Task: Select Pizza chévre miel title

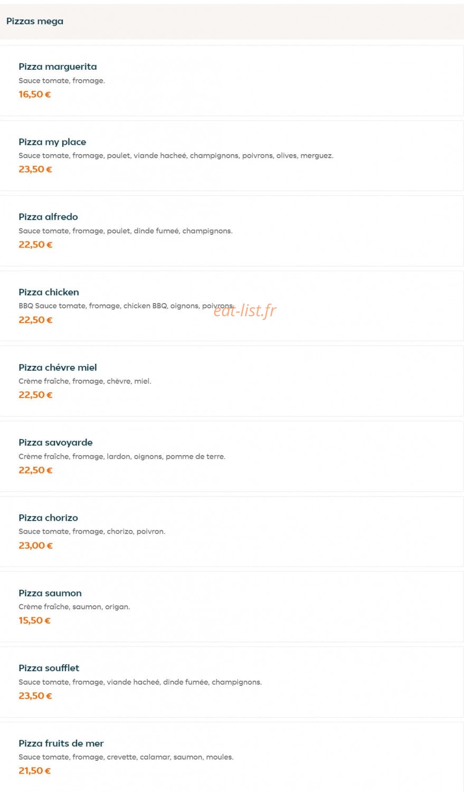Action: pyautogui.click(x=58, y=367)
